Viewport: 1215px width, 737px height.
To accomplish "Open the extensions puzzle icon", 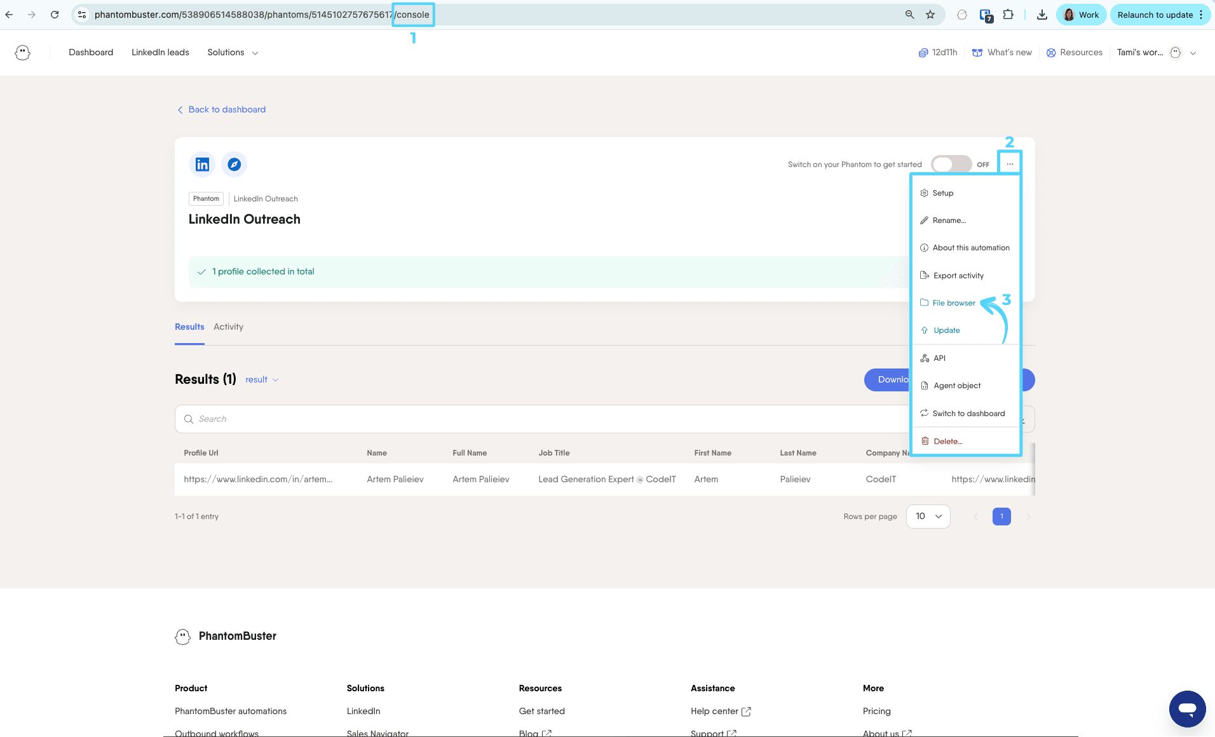I will (1008, 15).
